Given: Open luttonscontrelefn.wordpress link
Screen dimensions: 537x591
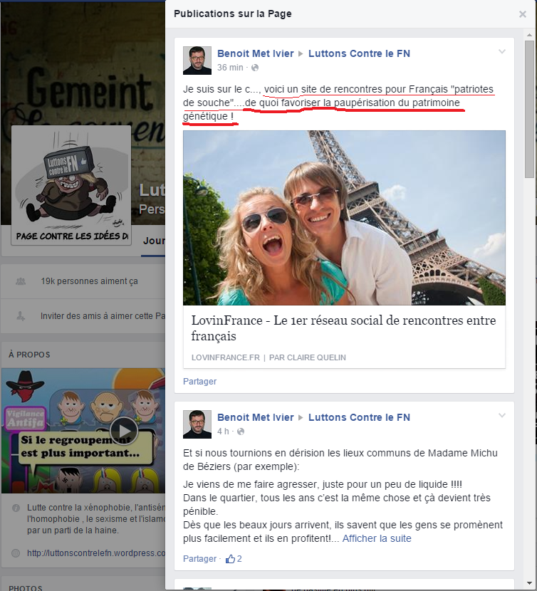Looking at the screenshot, I should tap(96, 553).
